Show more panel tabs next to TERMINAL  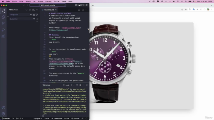(x=53, y=85)
